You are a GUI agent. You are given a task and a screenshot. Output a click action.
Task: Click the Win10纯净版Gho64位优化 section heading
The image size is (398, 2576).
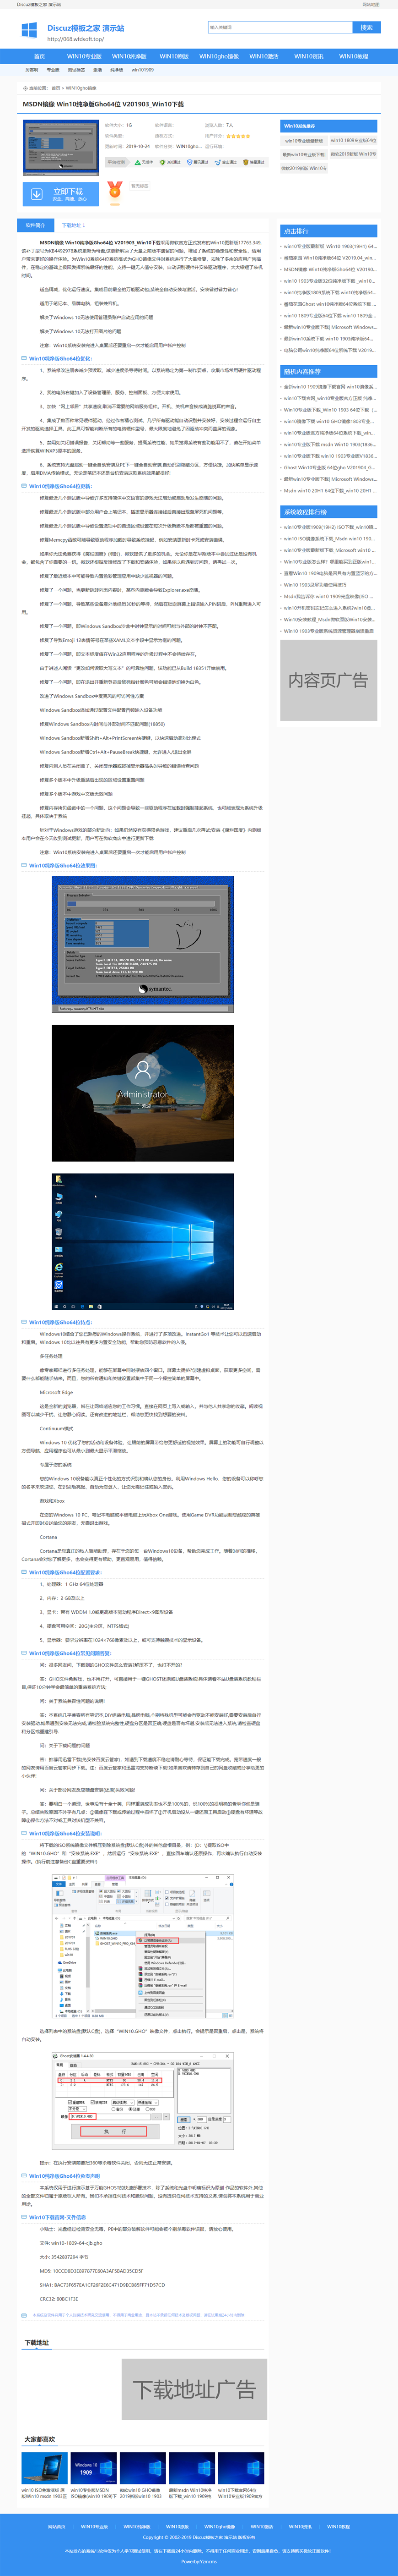click(x=60, y=358)
